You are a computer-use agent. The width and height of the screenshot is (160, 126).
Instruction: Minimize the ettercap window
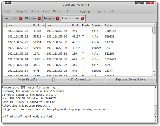(x=138, y=3)
